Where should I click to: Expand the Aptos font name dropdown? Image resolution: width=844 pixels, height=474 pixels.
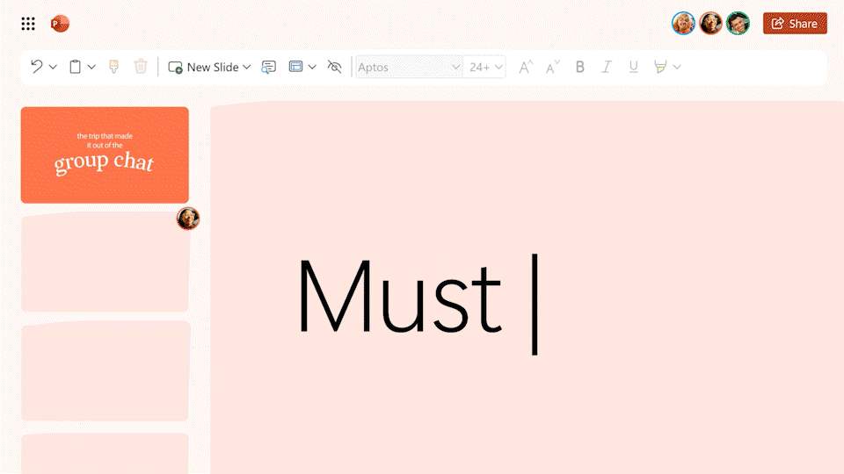tap(455, 67)
